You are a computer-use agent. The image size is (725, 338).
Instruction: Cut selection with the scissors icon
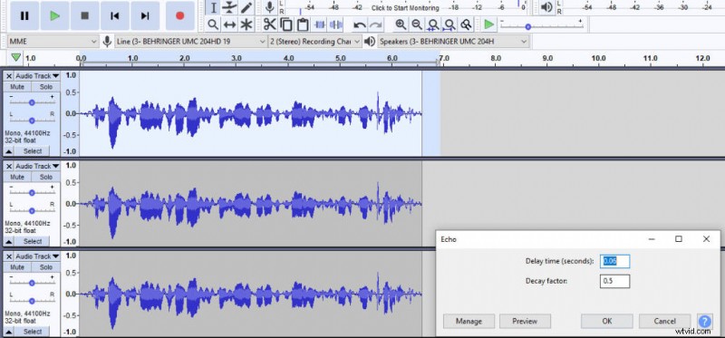click(x=269, y=24)
